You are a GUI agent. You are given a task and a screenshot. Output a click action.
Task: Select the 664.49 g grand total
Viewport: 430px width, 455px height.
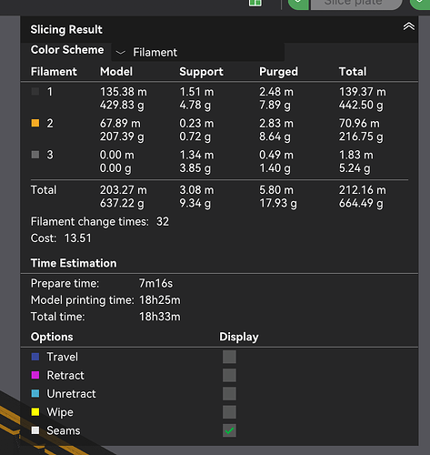click(x=361, y=203)
